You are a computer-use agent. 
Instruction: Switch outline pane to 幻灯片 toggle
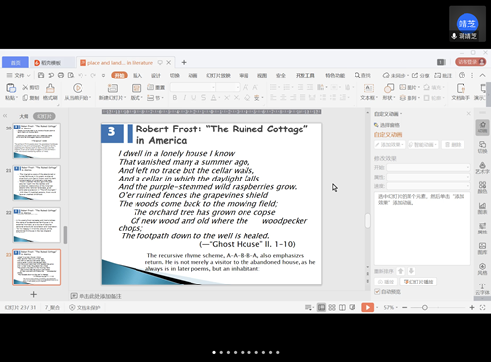coord(44,116)
